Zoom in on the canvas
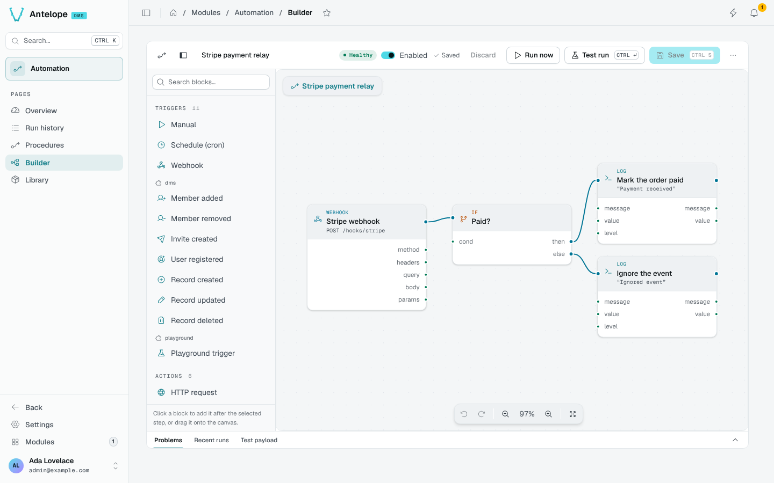This screenshot has height=483, width=774. (x=548, y=414)
